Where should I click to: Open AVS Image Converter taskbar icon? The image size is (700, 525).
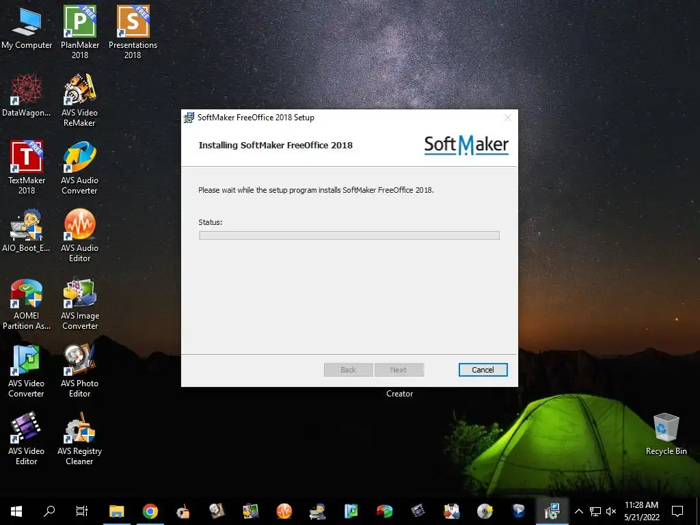250,511
